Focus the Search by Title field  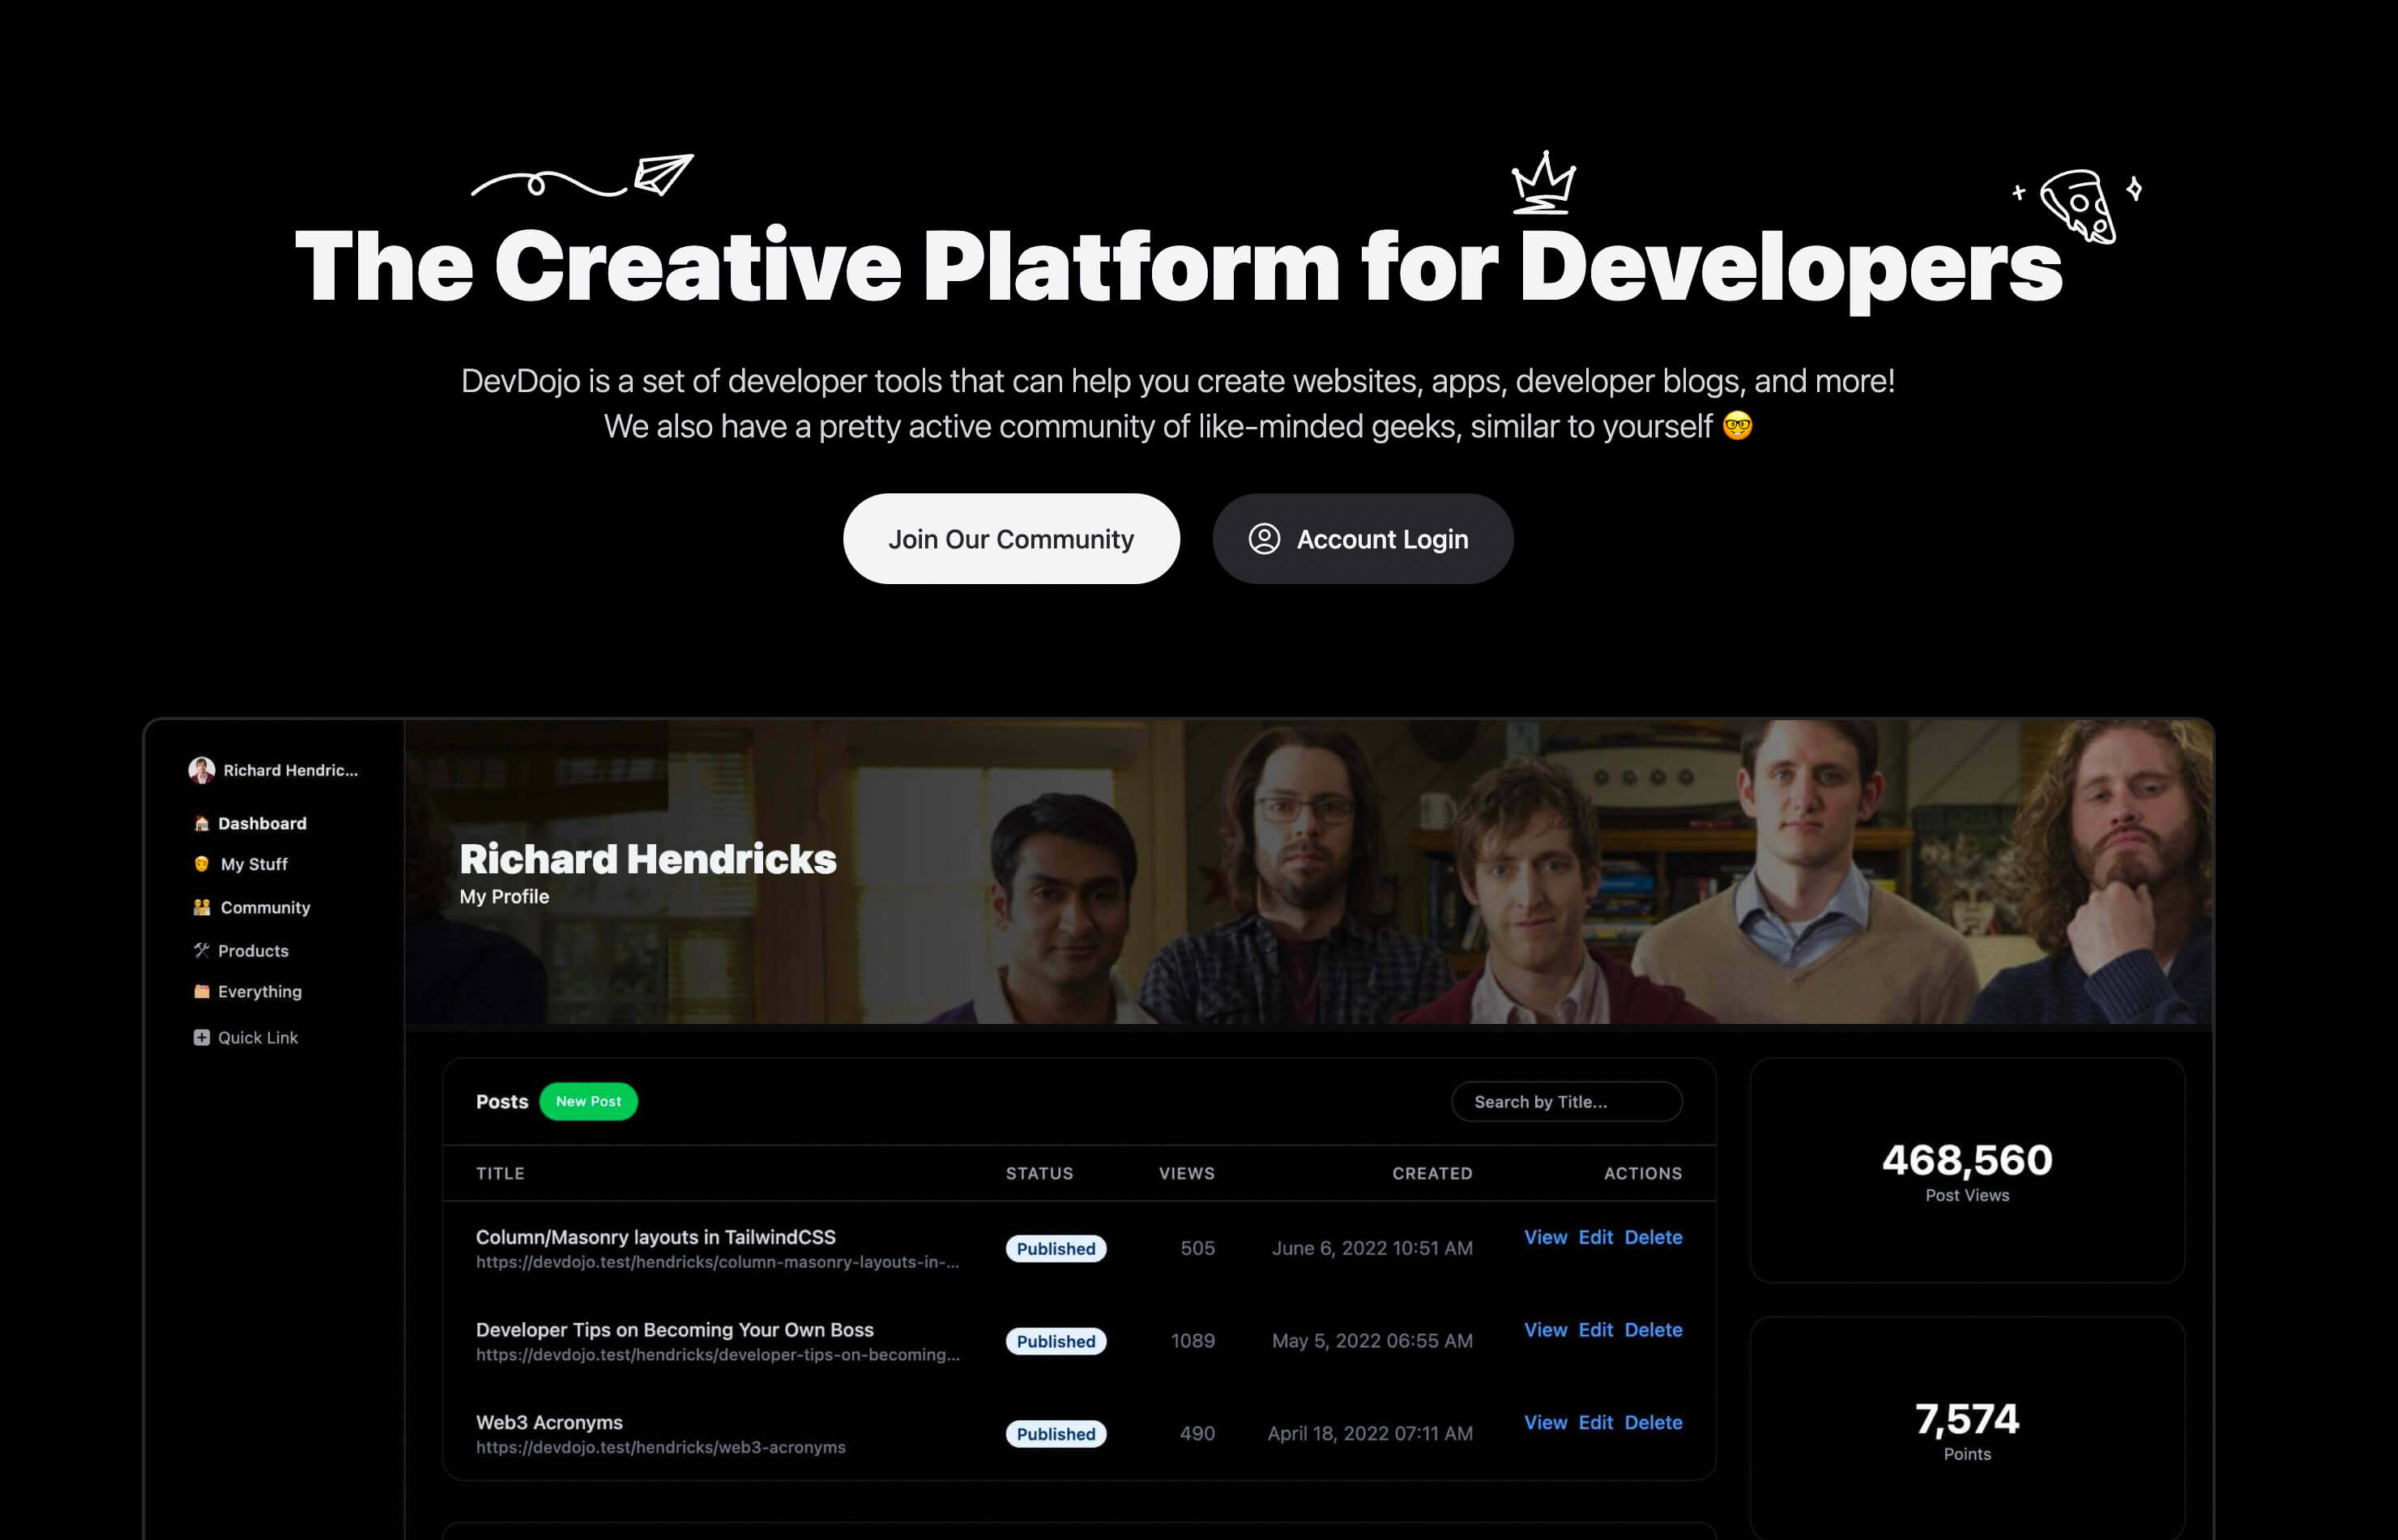point(1566,1101)
